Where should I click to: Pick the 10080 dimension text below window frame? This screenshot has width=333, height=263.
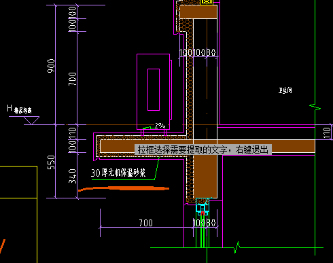(204, 223)
